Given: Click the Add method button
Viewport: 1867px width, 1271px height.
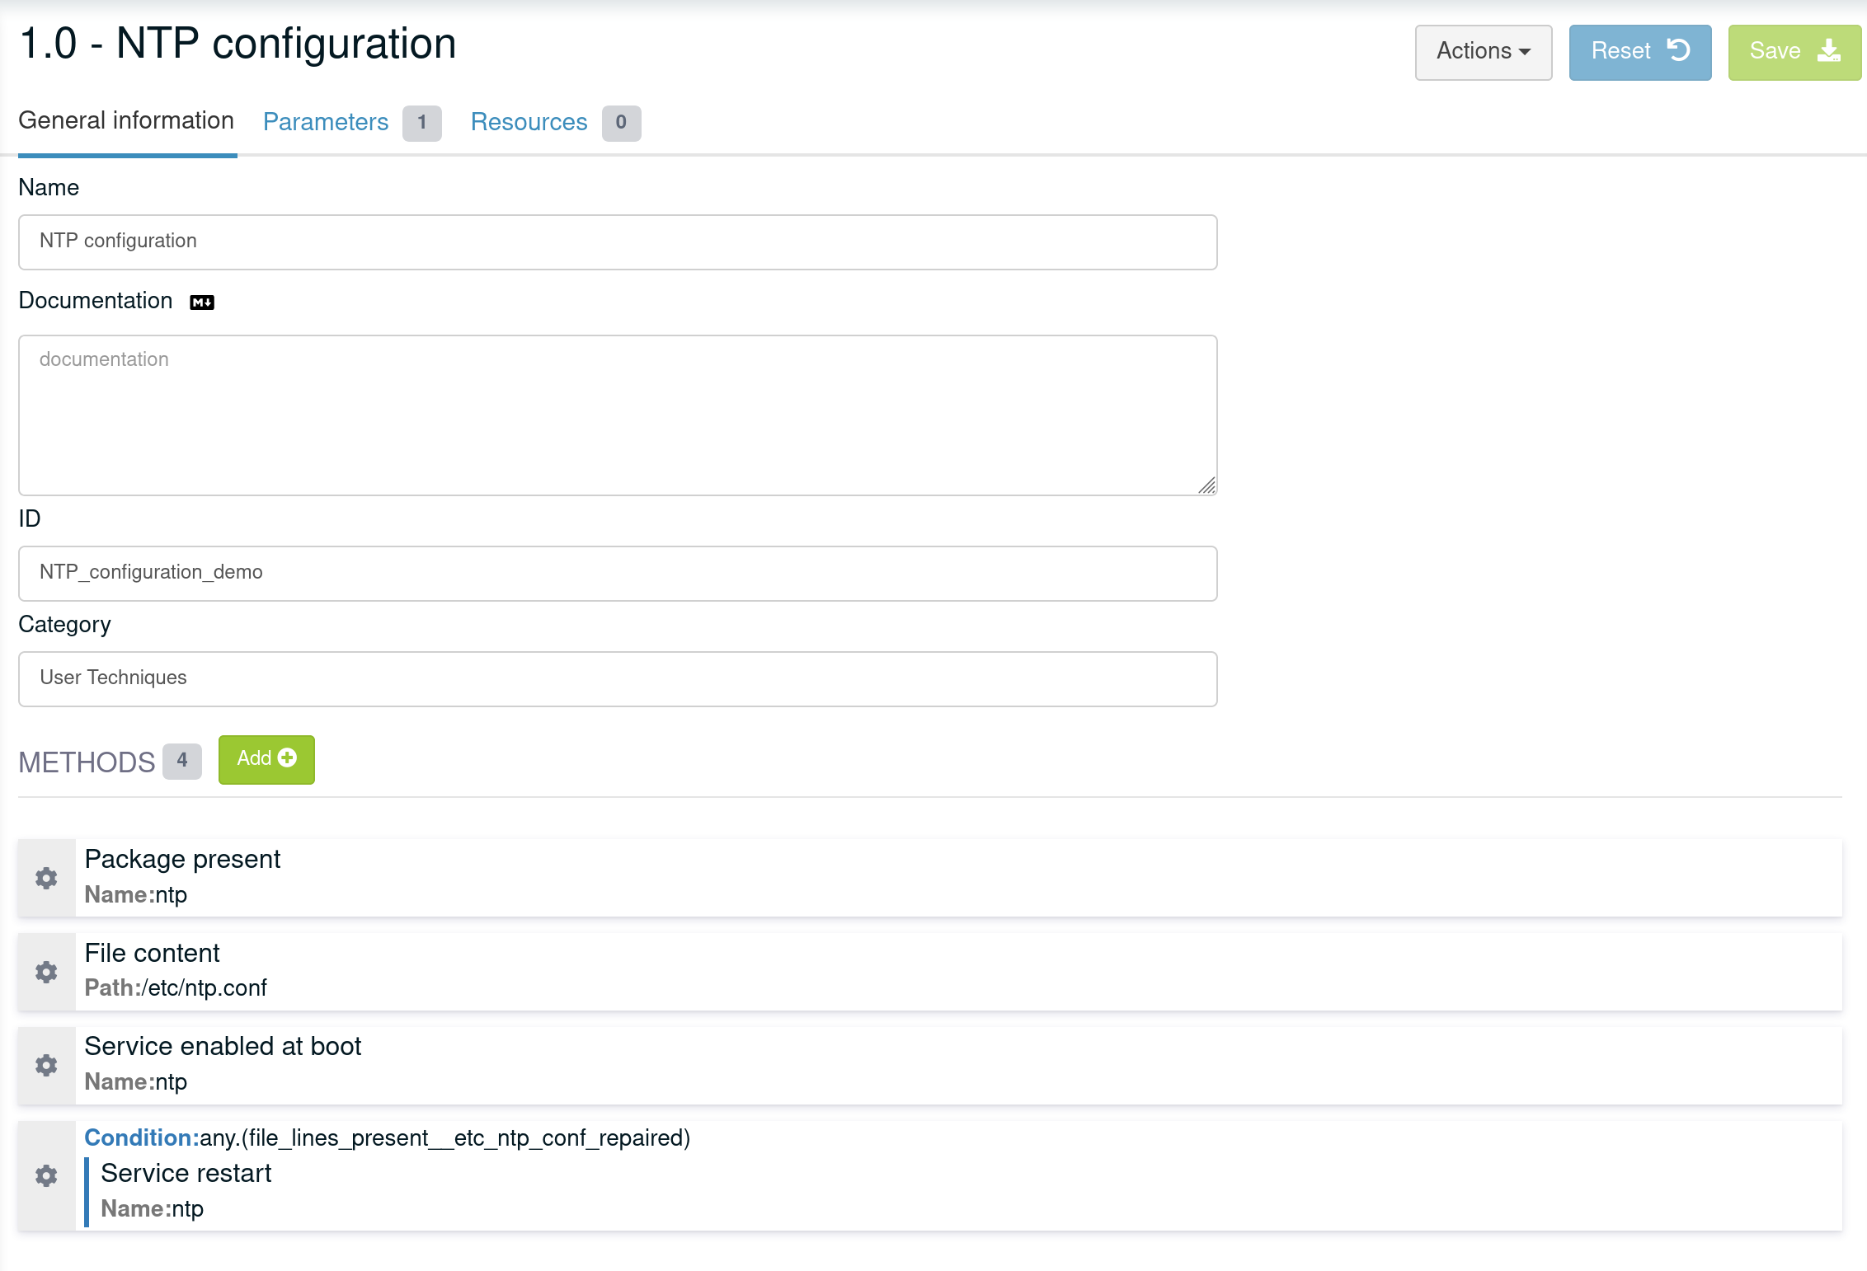Looking at the screenshot, I should coord(266,759).
